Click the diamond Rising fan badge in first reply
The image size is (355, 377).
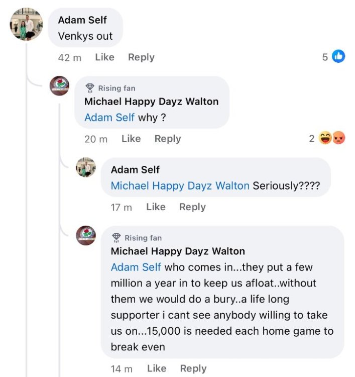[x=90, y=88]
